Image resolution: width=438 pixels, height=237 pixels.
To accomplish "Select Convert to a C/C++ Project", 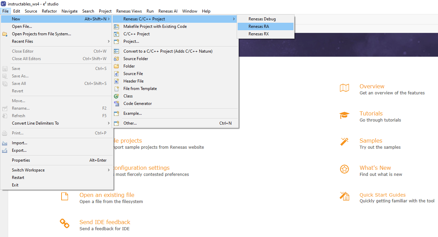I will [175, 51].
